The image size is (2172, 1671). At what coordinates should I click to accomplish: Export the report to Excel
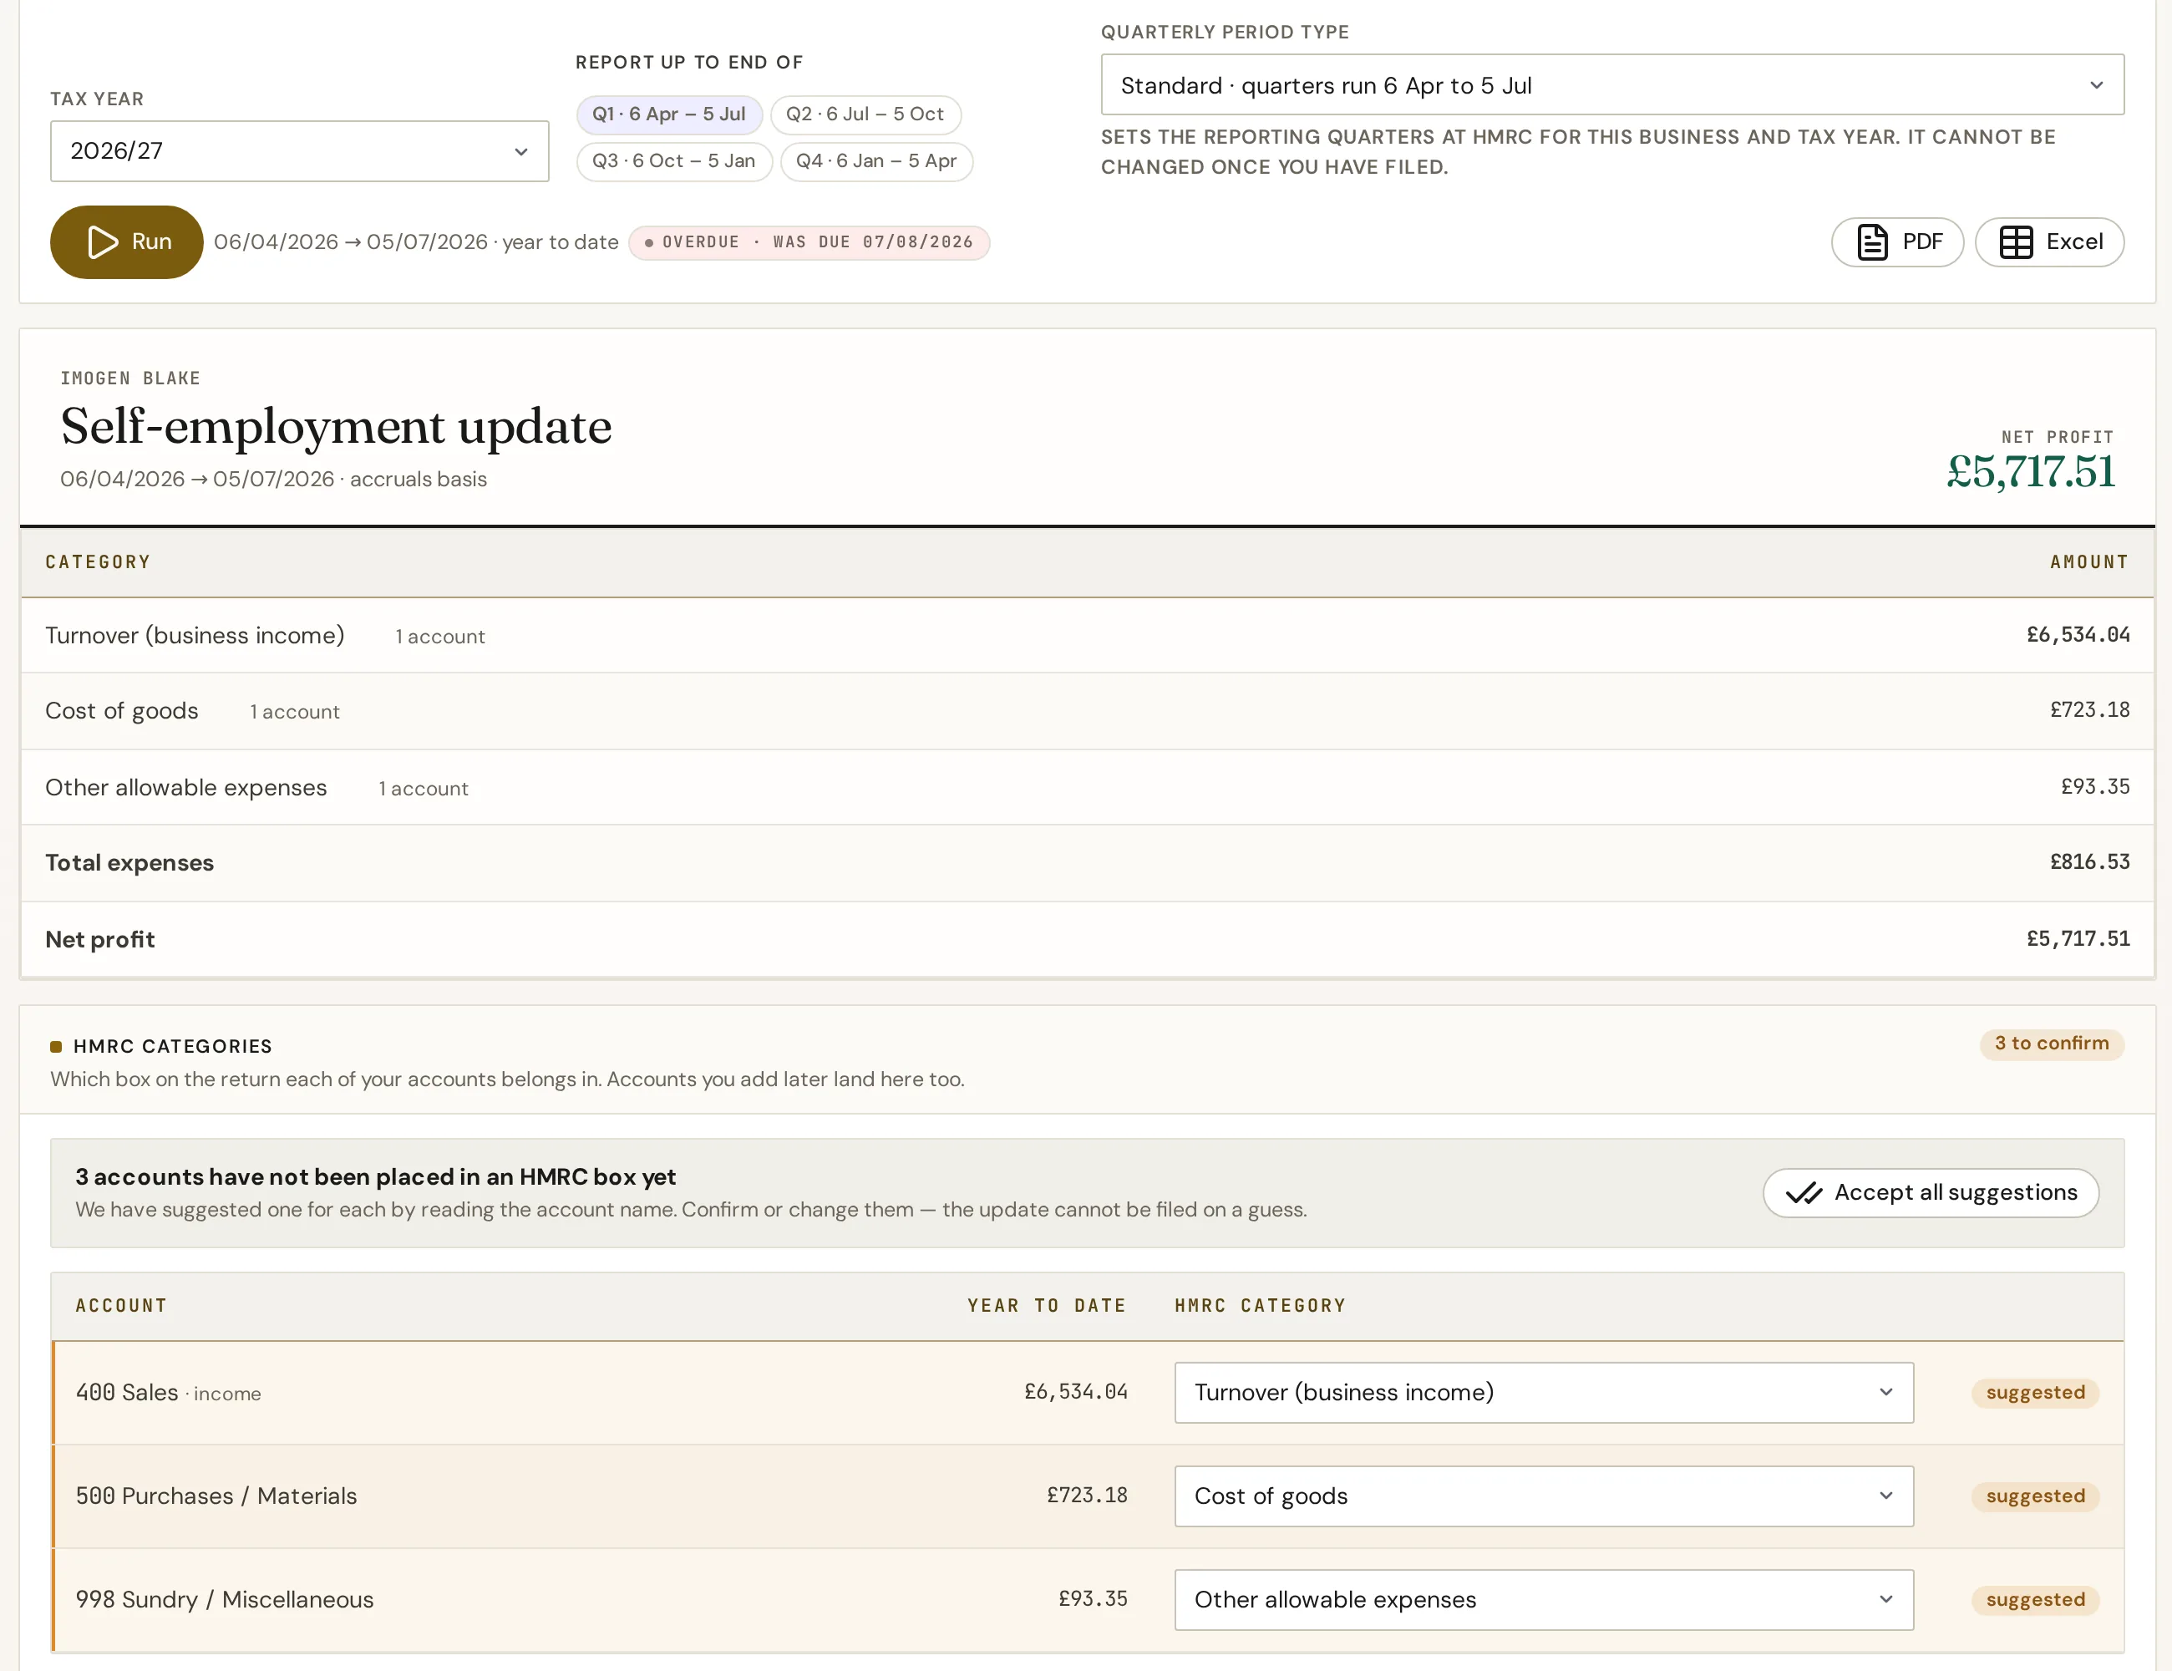pos(2048,241)
